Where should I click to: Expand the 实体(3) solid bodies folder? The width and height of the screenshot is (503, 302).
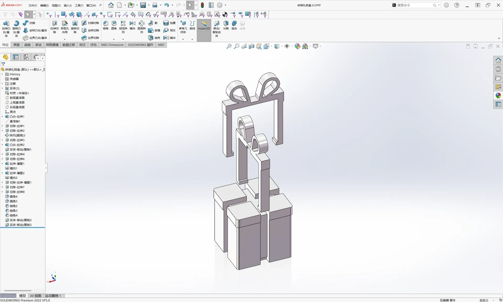tap(2, 88)
